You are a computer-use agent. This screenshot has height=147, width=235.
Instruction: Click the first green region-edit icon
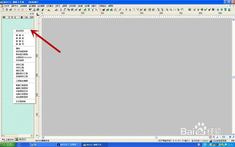(85, 10)
